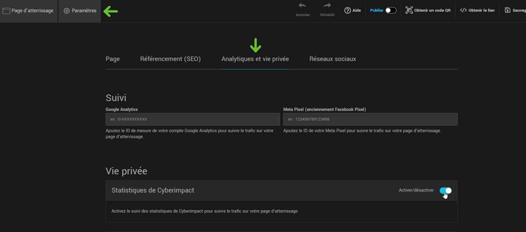The width and height of the screenshot is (526, 232).
Task: Click the Activer/désactiver label
Action: tap(416, 190)
